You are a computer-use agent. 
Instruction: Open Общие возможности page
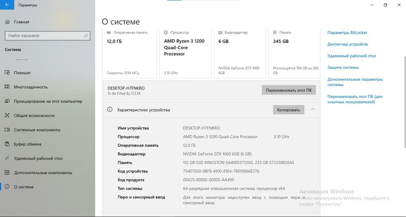(x=34, y=116)
